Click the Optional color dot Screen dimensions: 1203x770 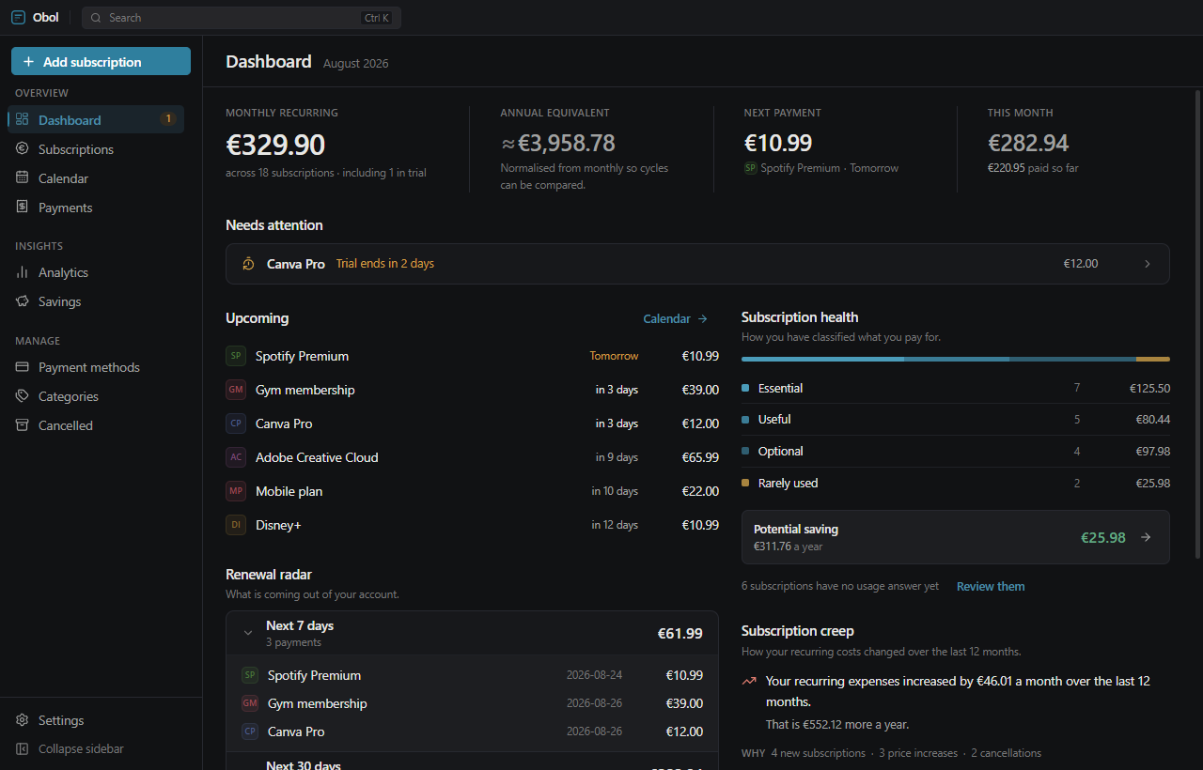coord(745,451)
